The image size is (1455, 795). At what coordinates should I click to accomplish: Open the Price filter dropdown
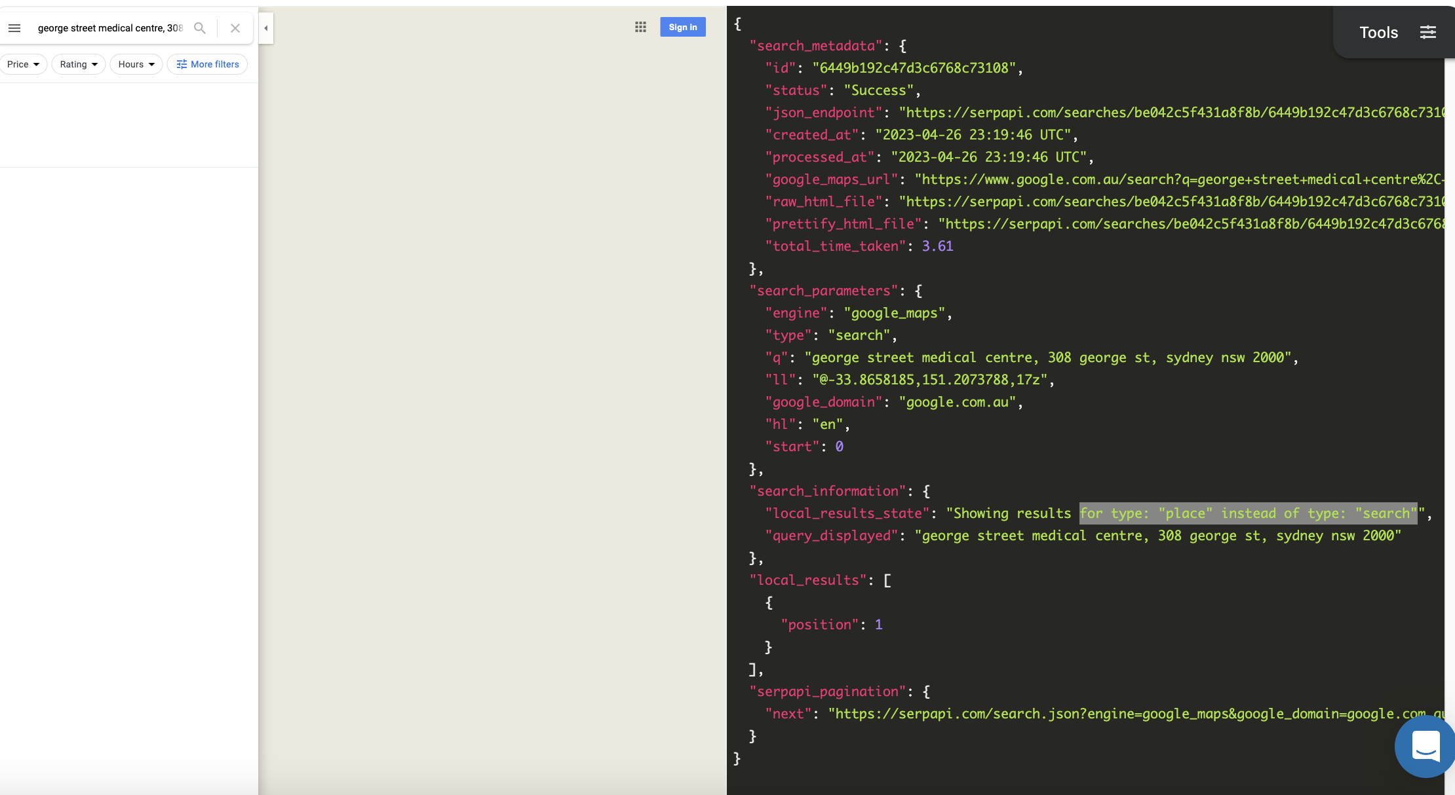(24, 64)
